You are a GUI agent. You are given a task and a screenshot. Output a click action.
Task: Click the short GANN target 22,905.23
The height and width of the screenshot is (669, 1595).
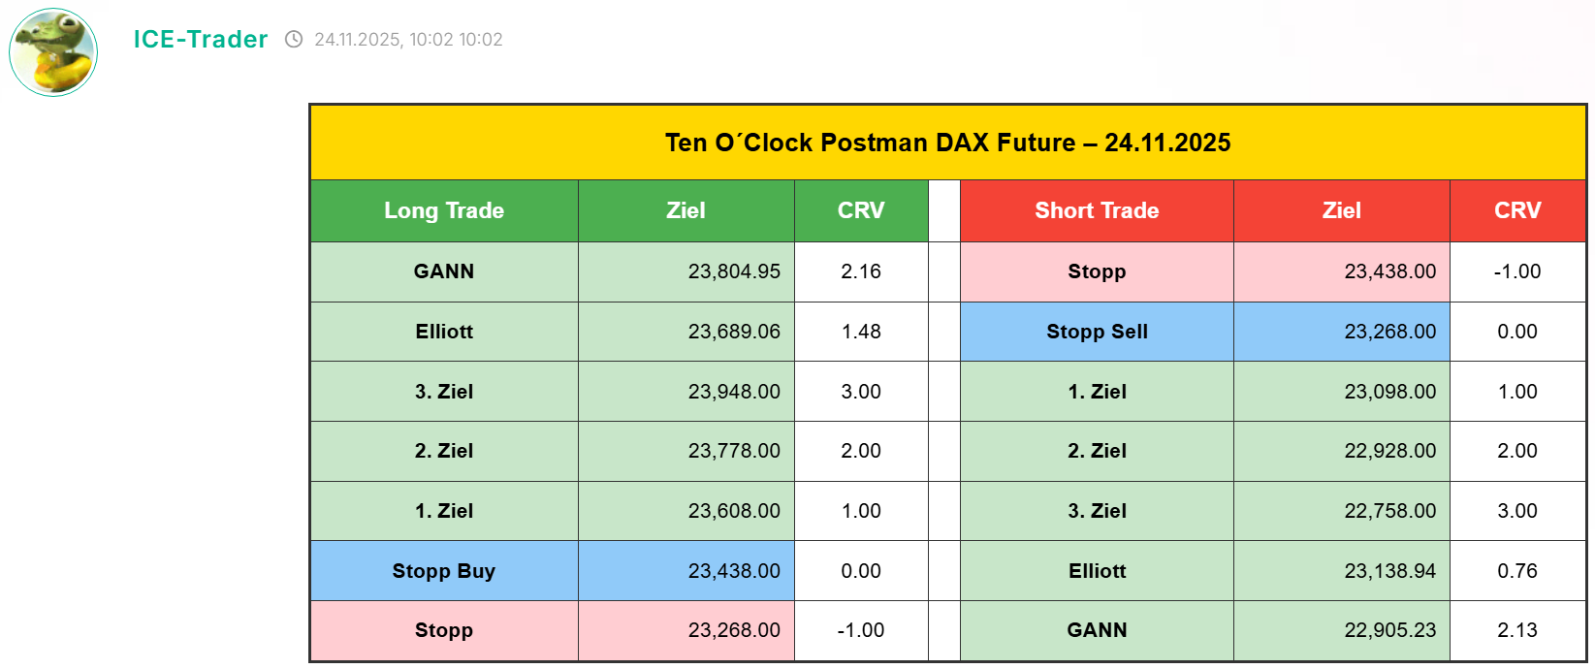pyautogui.click(x=1389, y=630)
